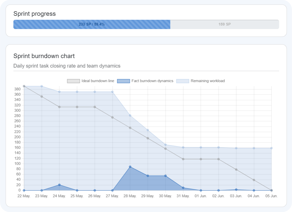Select the Remaining workload point on 25 May
The width and height of the screenshot is (292, 212).
click(x=77, y=92)
